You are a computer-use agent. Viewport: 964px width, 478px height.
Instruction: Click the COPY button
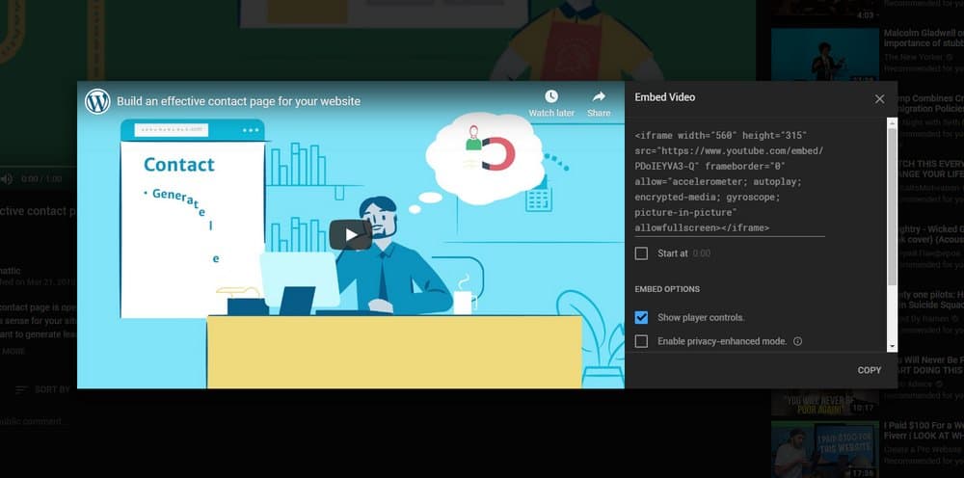(x=869, y=370)
